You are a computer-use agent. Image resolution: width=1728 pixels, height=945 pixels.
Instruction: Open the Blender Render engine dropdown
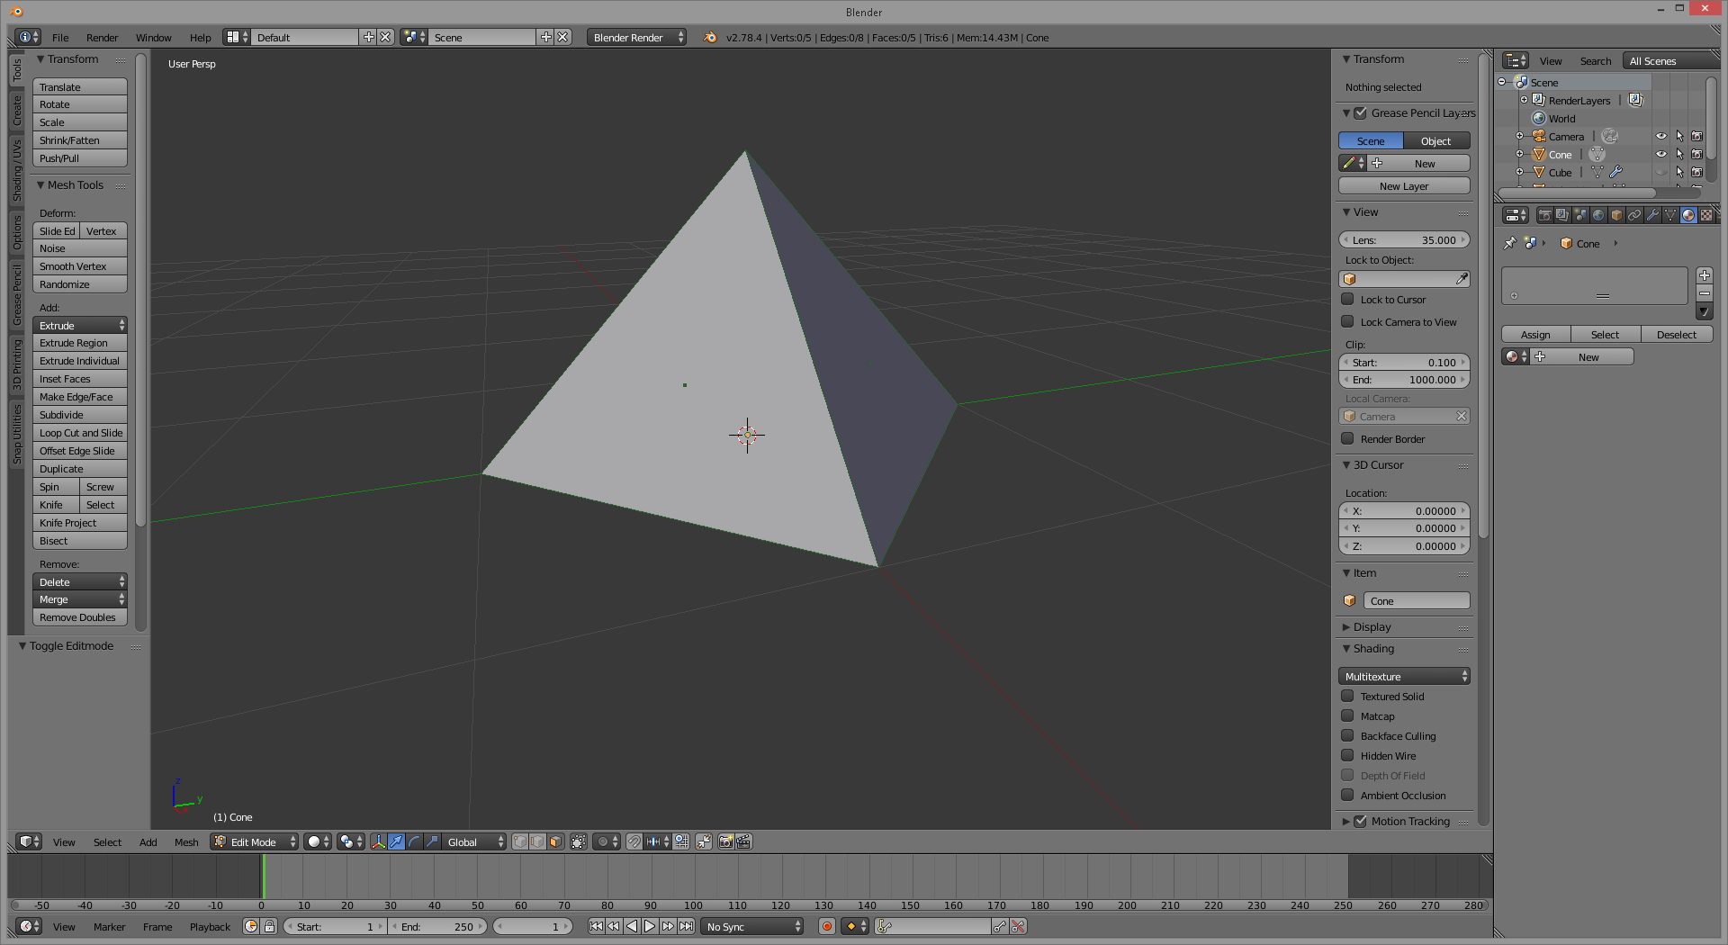tap(636, 38)
